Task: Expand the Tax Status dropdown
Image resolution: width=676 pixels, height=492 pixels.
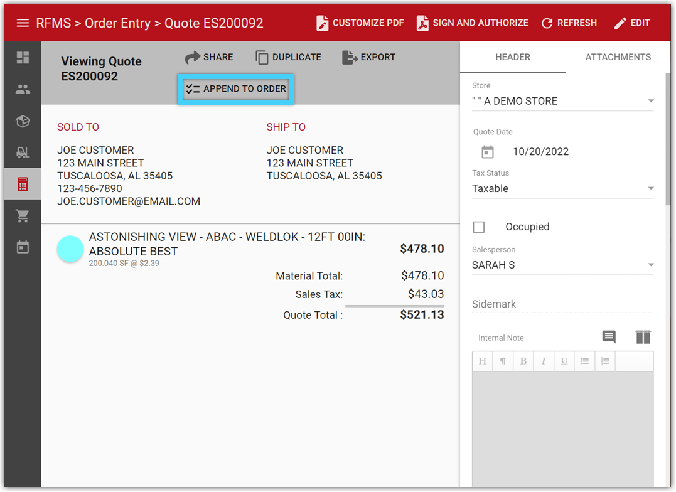Action: pos(650,188)
